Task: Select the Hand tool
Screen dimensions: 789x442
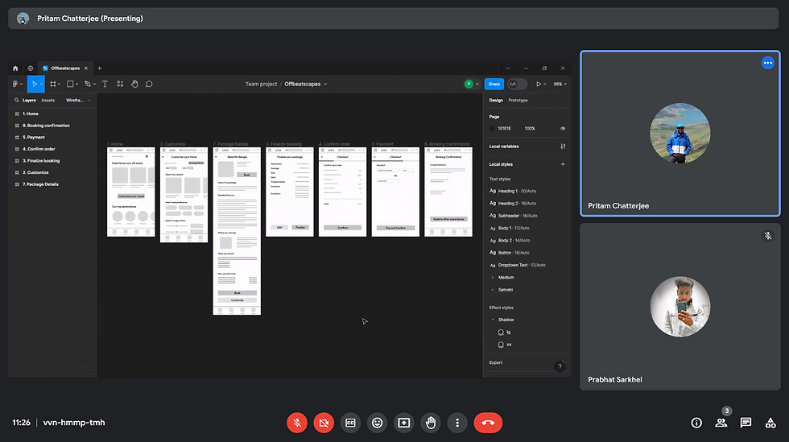Action: coord(134,84)
